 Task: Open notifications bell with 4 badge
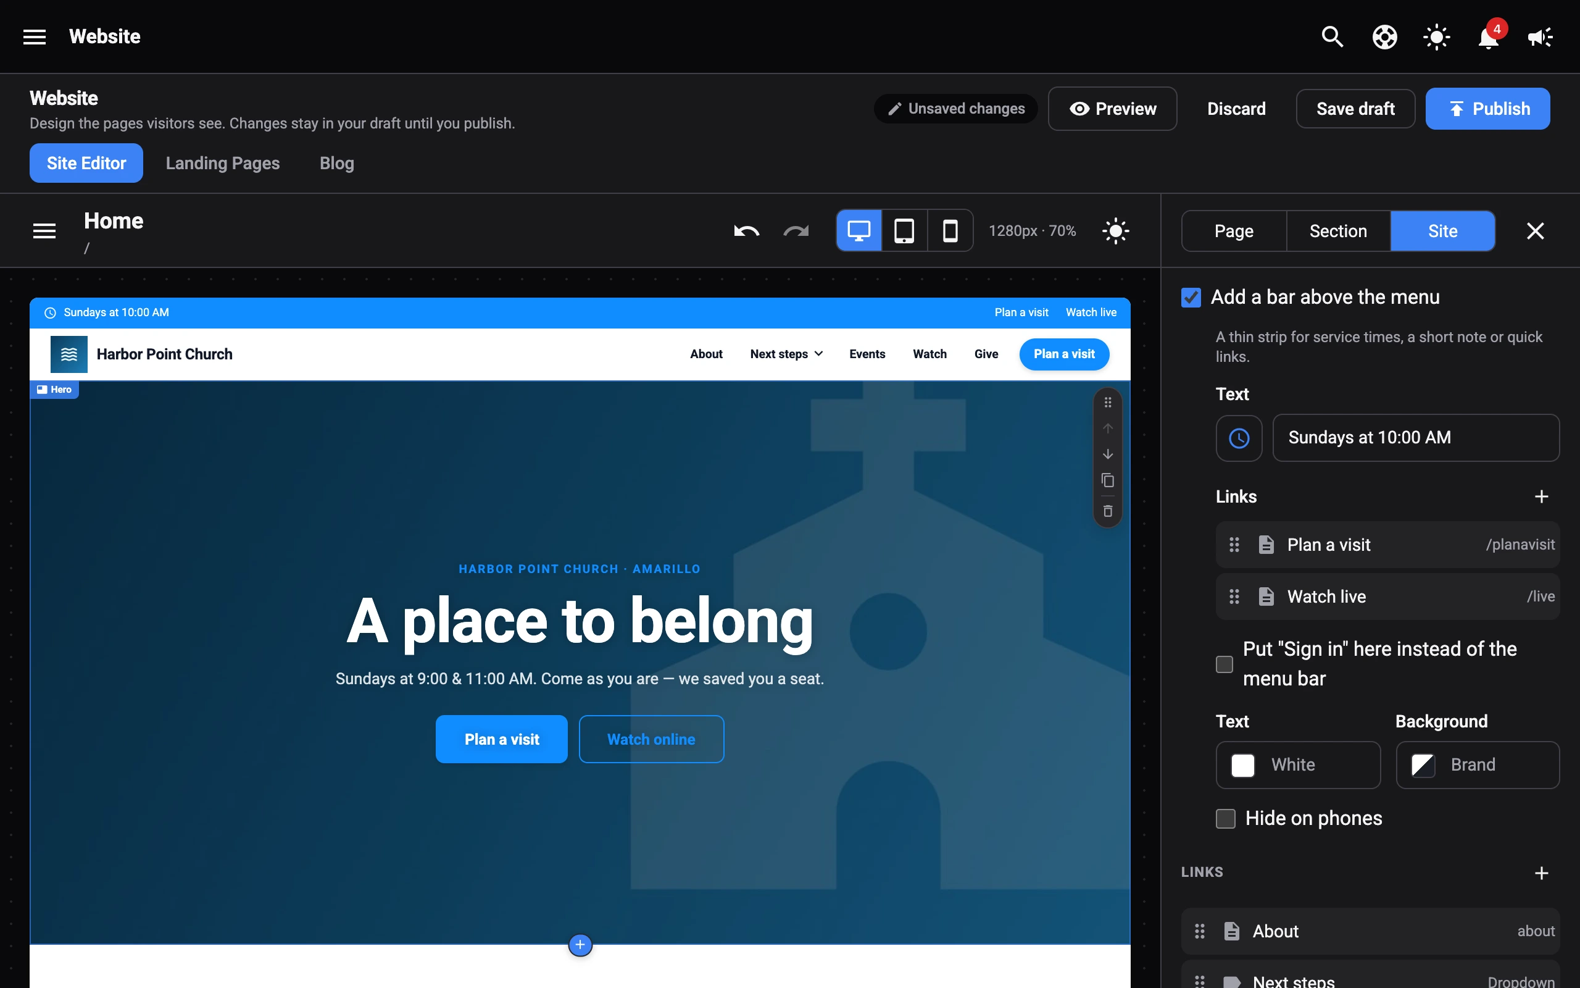click(x=1488, y=36)
